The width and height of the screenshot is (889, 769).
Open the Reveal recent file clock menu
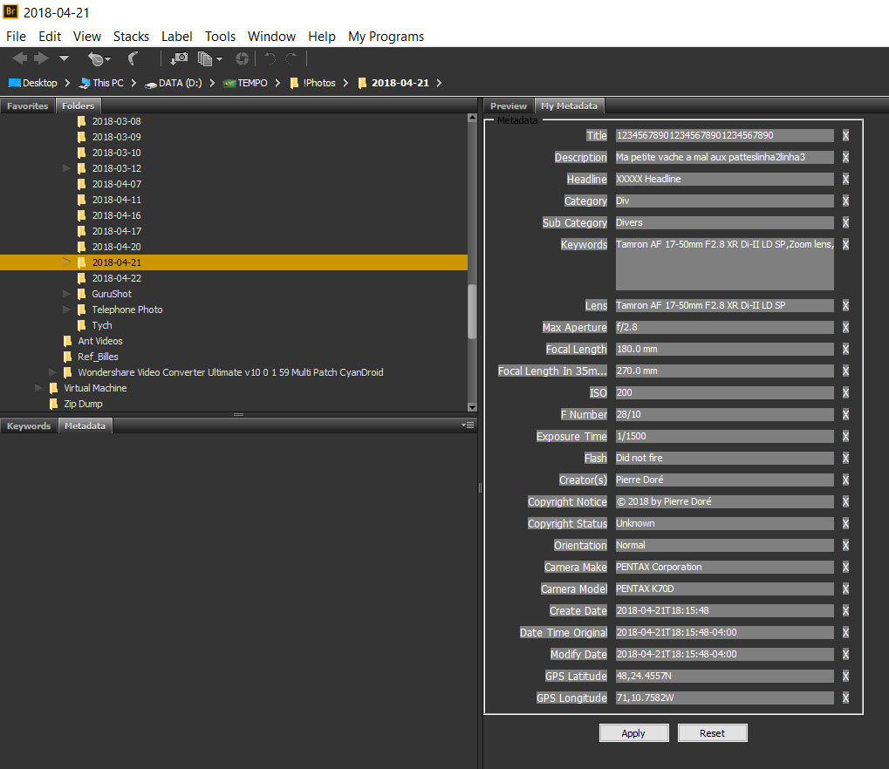[99, 58]
